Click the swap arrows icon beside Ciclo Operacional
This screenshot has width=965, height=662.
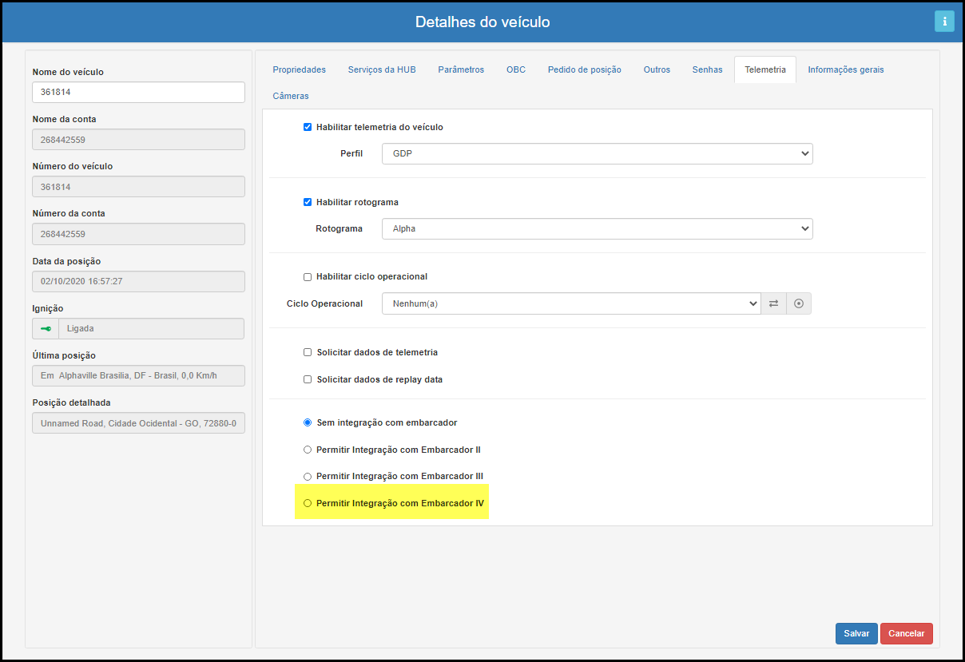[x=773, y=303]
